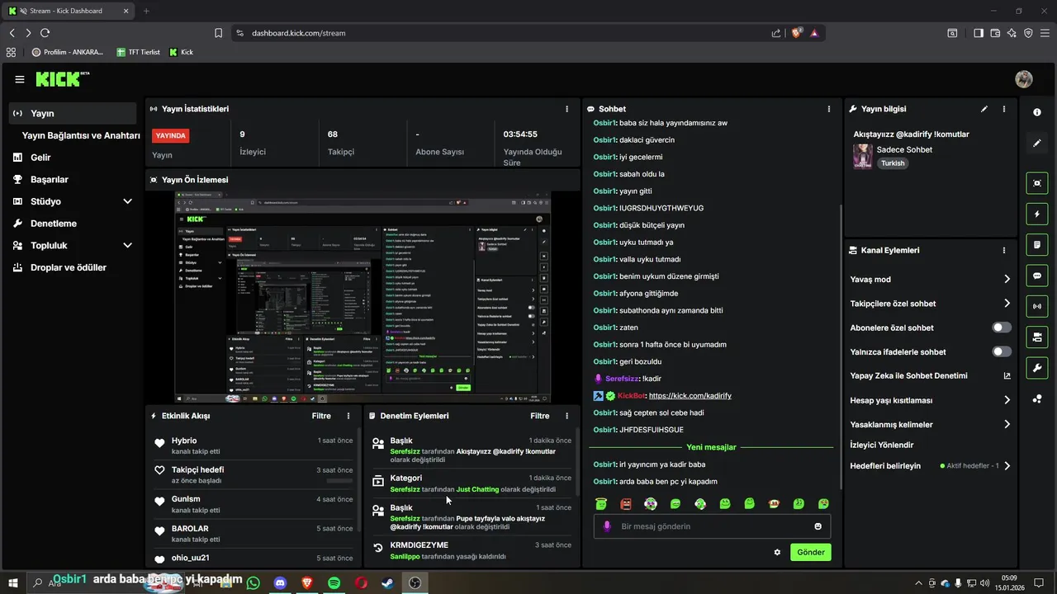Open Droplar ve ödüller in the sidebar
Screen dimensions: 1057x594
point(69,267)
